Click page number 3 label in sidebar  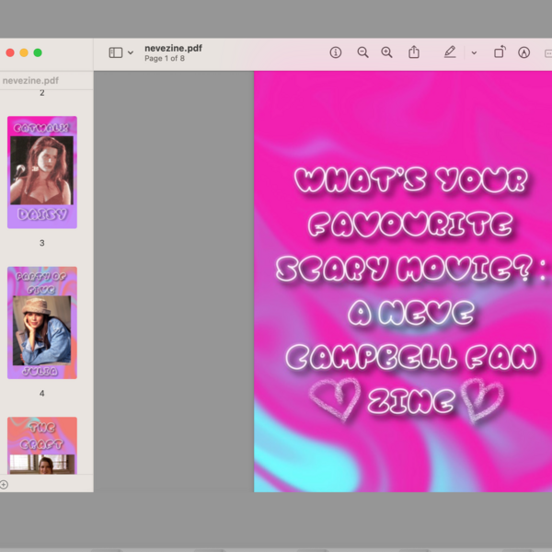point(42,243)
